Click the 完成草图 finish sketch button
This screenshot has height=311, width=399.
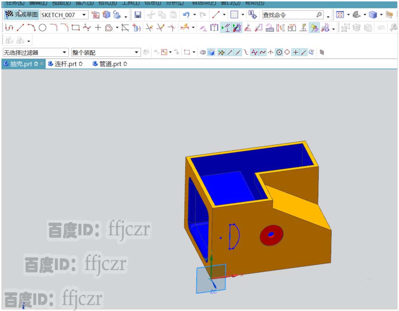[x=22, y=14]
